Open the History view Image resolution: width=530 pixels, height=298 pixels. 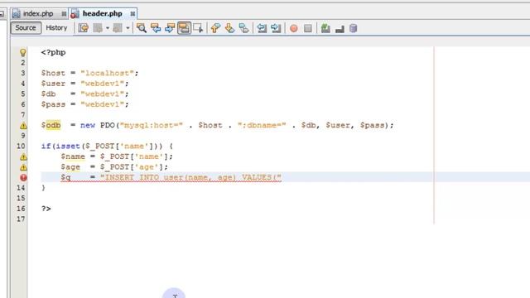tap(56, 28)
